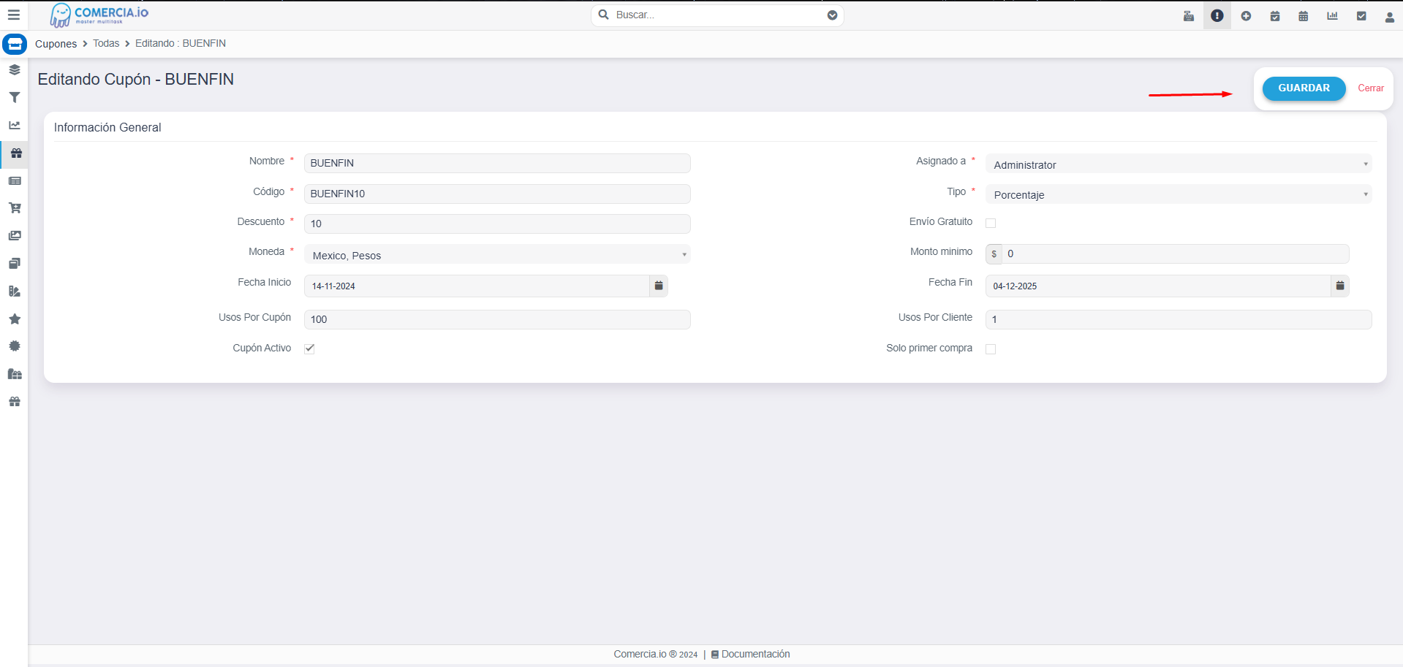Screen dimensions: 1403x667
Task: Open the Moneda dropdown showing Mexico, Pesos
Action: (x=497, y=254)
